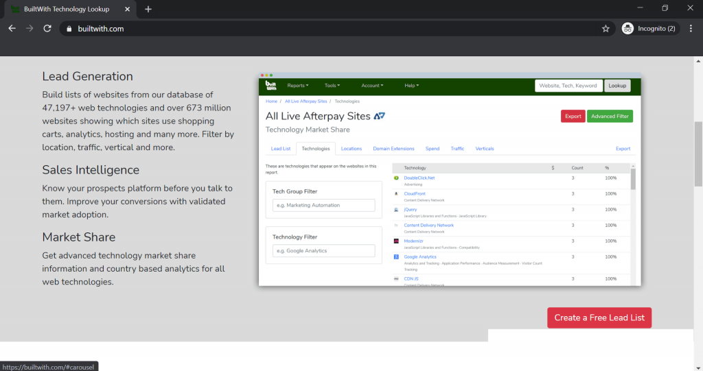Click the red Export button
Viewport: 703px width, 371px height.
point(573,116)
